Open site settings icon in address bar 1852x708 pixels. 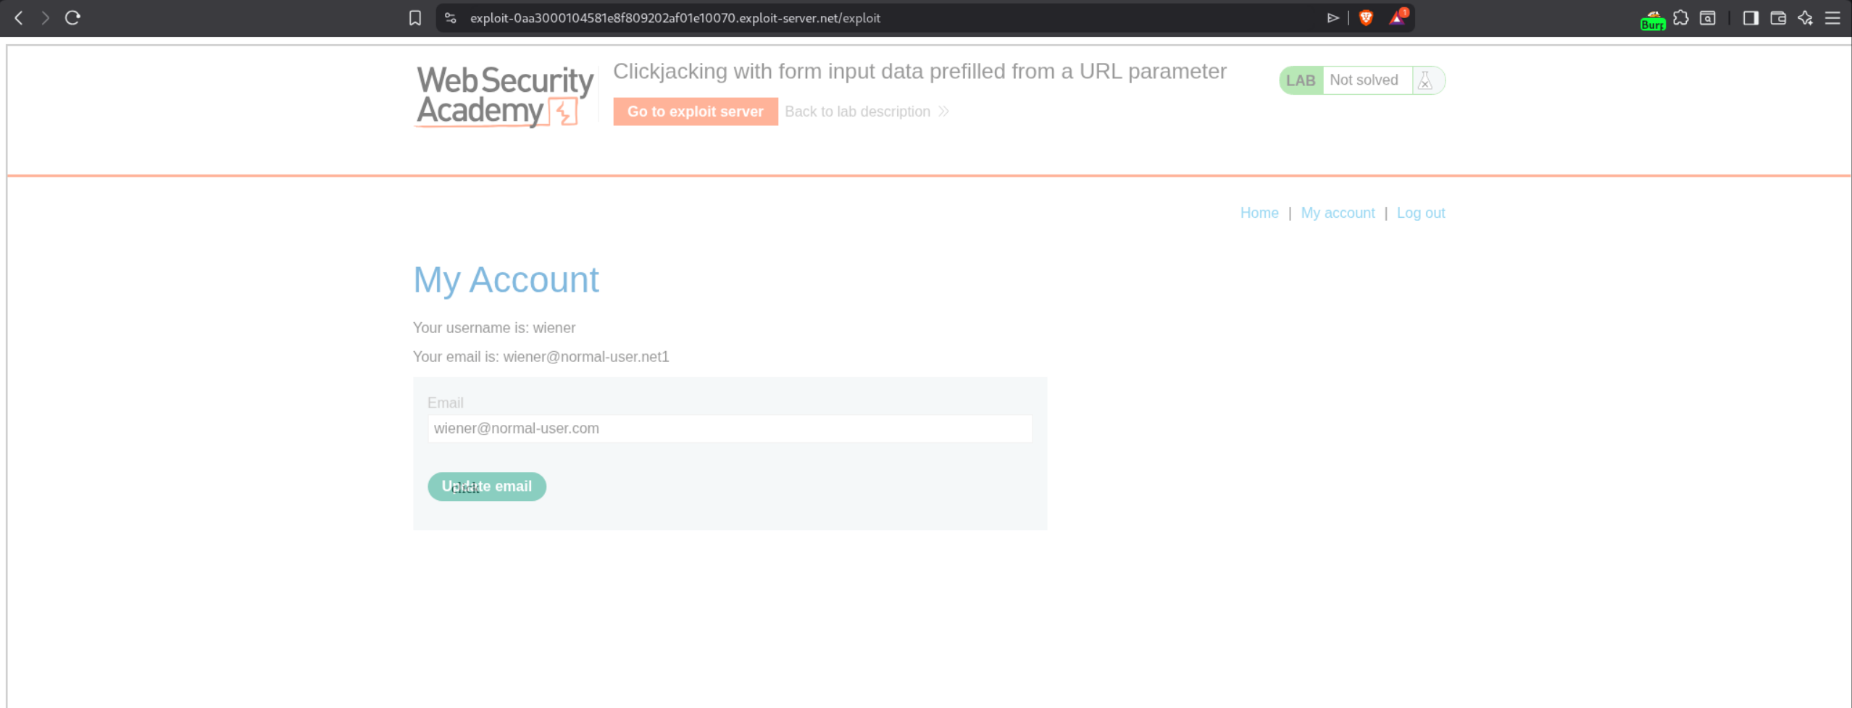tap(451, 18)
